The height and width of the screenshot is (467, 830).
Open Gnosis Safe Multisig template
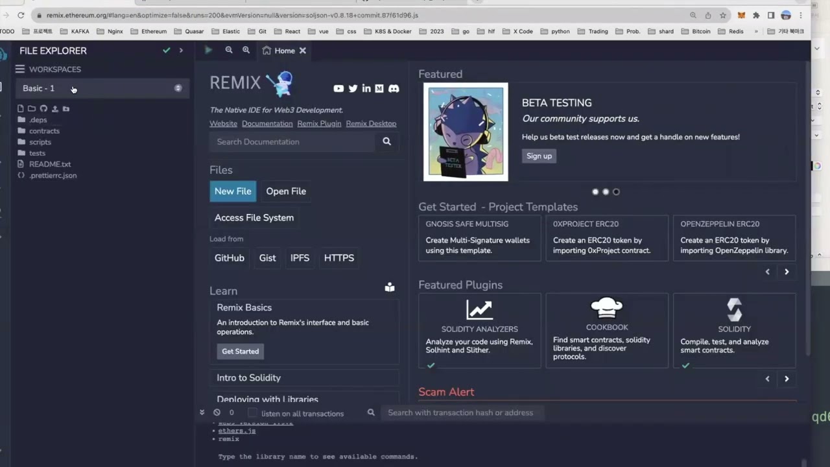coord(480,239)
